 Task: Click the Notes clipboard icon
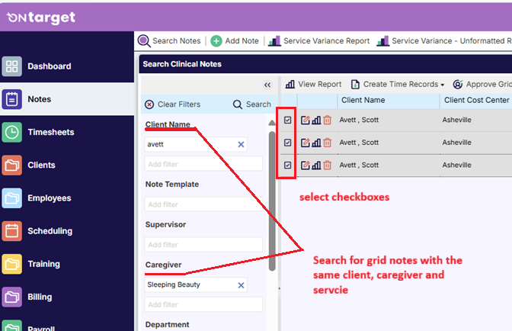coord(11,99)
